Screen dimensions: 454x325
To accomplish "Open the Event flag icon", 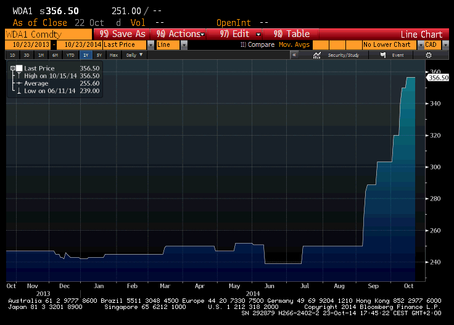I will point(383,55).
